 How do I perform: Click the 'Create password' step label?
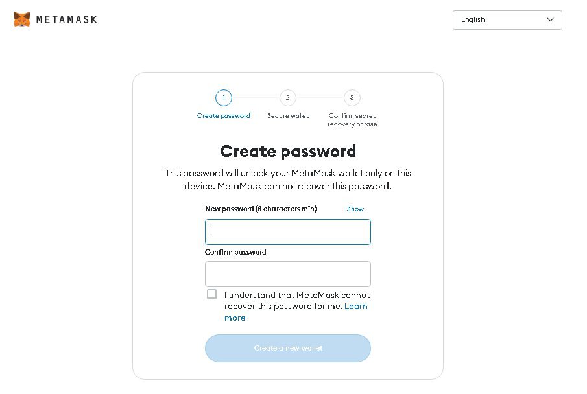coord(223,116)
